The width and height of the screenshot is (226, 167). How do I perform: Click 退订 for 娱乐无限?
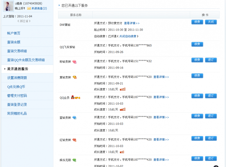pyautogui.click(x=211, y=159)
